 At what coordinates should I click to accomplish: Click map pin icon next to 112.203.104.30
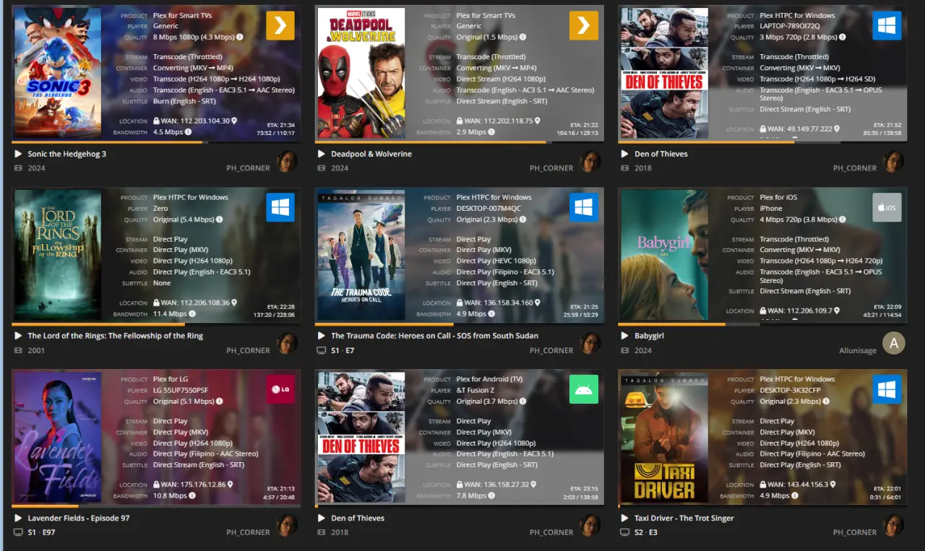click(x=234, y=121)
